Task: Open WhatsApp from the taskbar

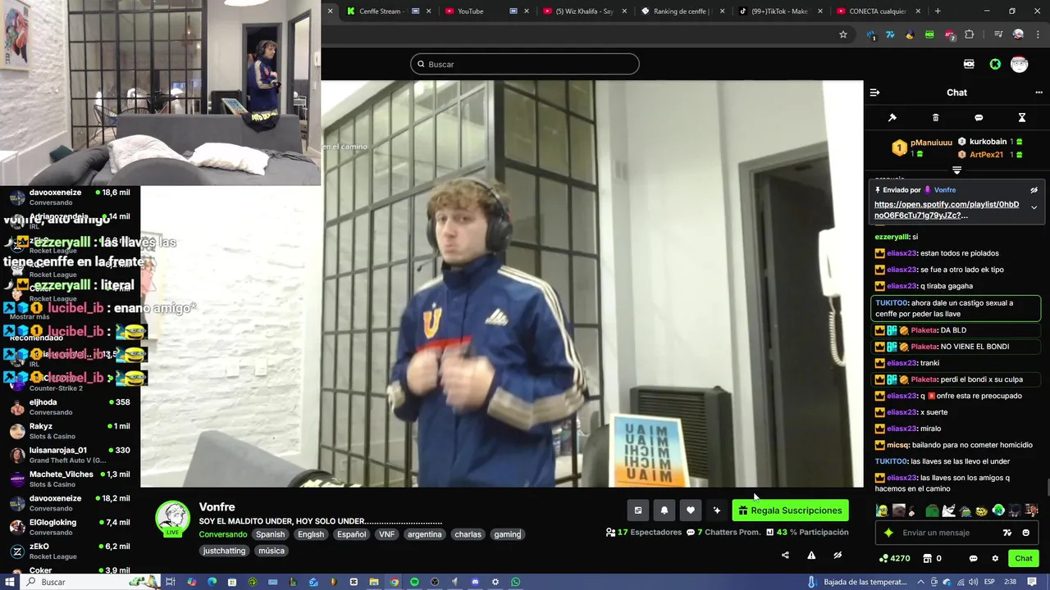Action: tap(515, 582)
